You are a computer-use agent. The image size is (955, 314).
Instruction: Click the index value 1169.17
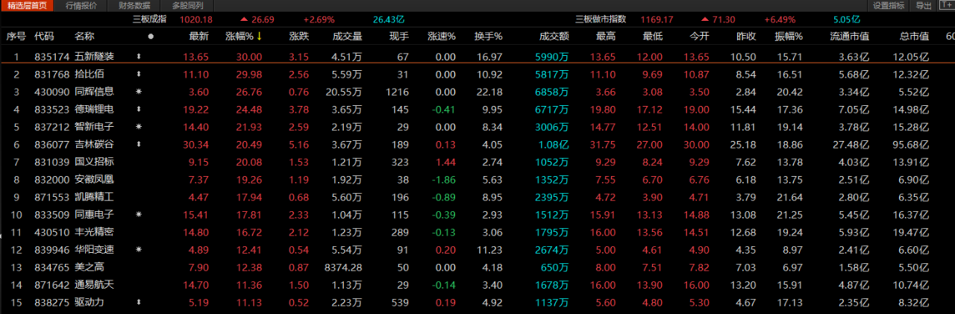[657, 19]
